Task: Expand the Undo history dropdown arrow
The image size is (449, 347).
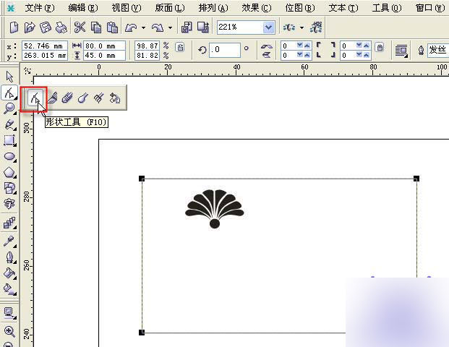Action: pyautogui.click(x=143, y=27)
